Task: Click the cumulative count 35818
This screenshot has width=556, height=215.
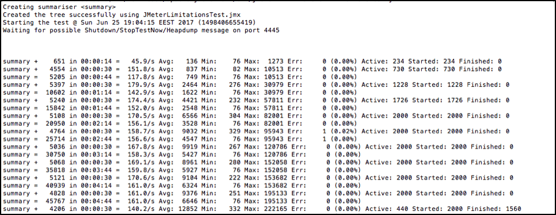Action: [x=55, y=170]
